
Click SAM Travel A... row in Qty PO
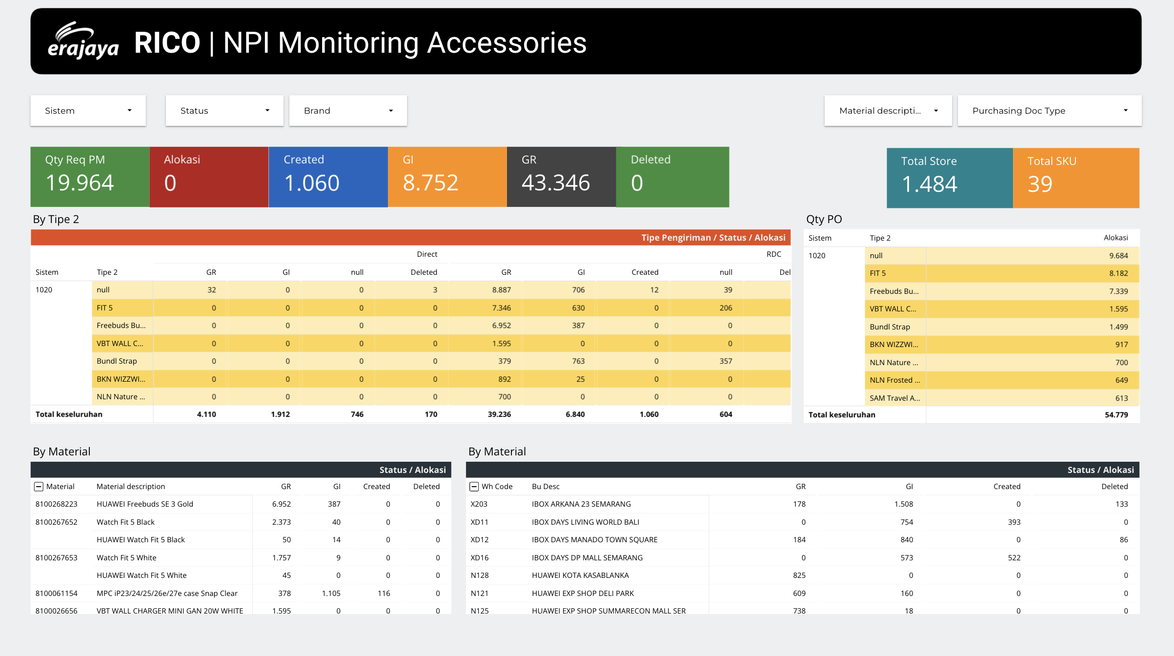click(1002, 398)
